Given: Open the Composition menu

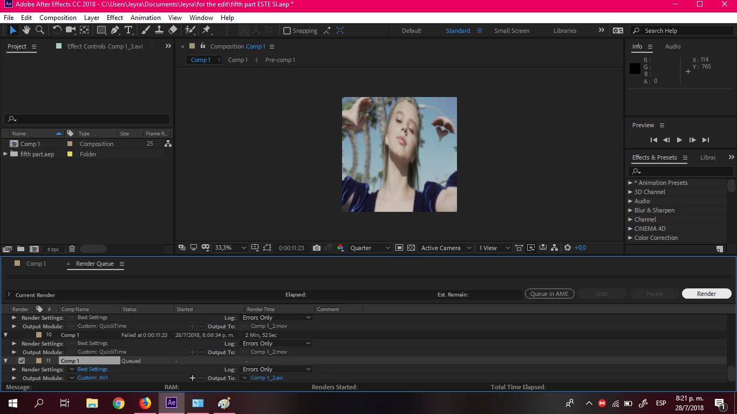Looking at the screenshot, I should (x=58, y=18).
